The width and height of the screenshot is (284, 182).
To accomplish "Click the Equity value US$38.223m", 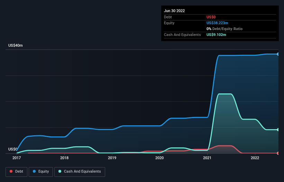I will [x=217, y=23].
